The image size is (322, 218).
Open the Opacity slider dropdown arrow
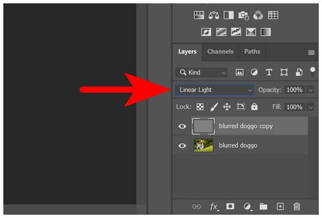point(310,90)
